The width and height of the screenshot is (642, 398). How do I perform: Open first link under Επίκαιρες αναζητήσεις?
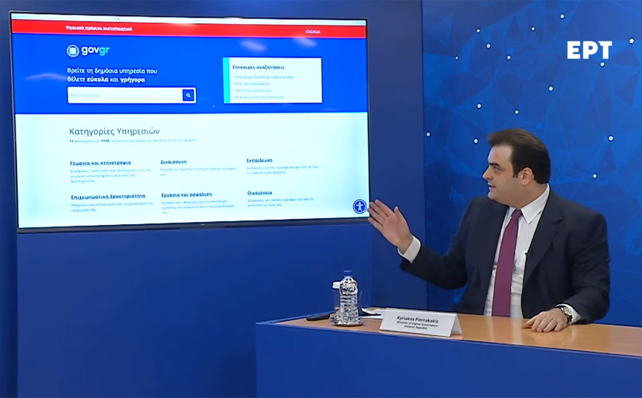[263, 77]
